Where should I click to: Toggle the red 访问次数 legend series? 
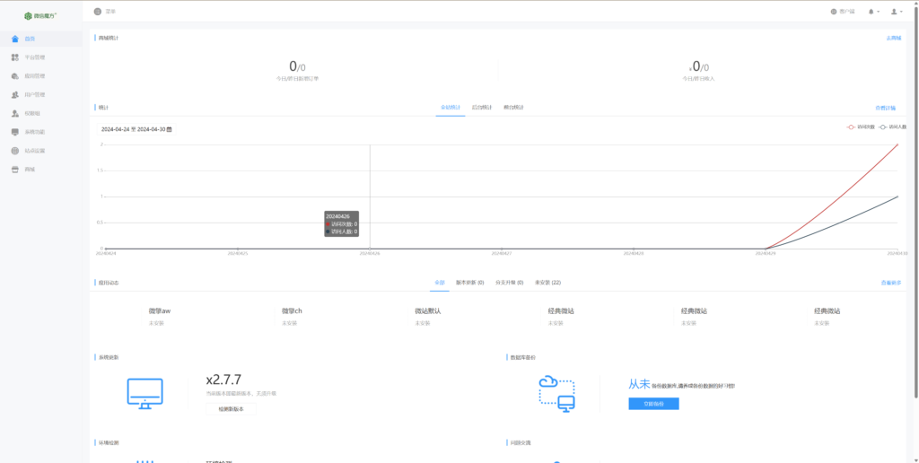(862, 127)
